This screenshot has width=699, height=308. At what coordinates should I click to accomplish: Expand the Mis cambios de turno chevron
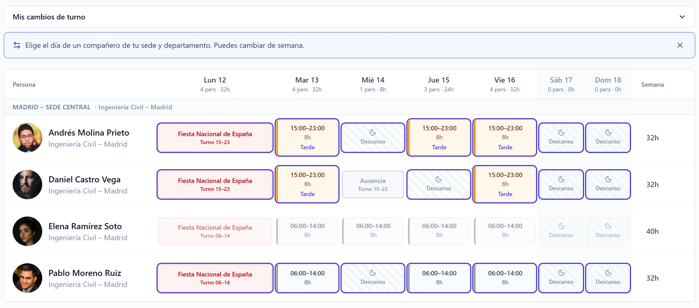pyautogui.click(x=682, y=17)
